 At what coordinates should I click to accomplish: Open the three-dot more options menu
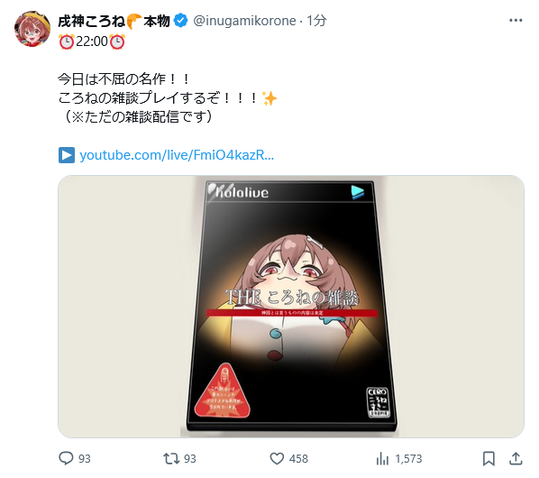(516, 21)
